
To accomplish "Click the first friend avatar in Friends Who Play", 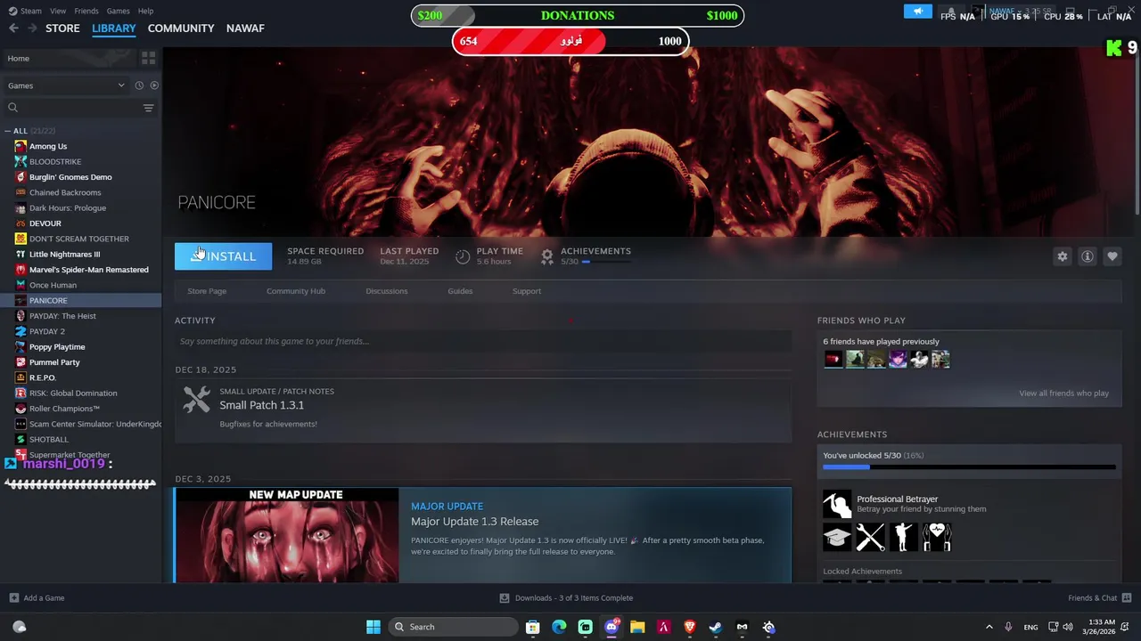I will [833, 359].
